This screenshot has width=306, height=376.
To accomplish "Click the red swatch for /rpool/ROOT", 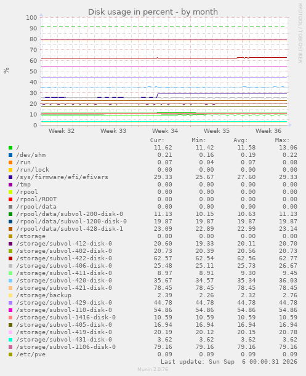I will 10,199.
